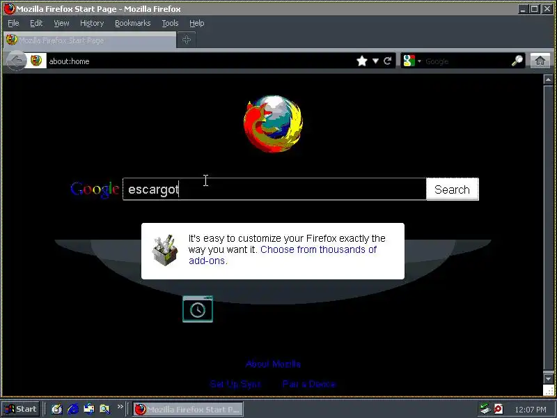The image size is (557, 418).
Task: Expand the URL history dropdown arrow
Action: click(375, 61)
